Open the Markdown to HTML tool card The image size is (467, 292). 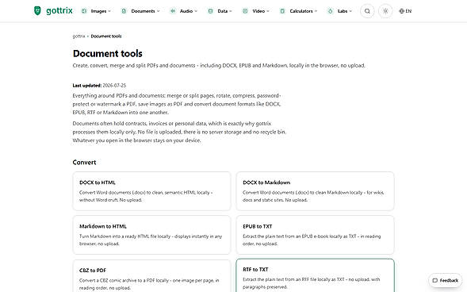click(151, 235)
